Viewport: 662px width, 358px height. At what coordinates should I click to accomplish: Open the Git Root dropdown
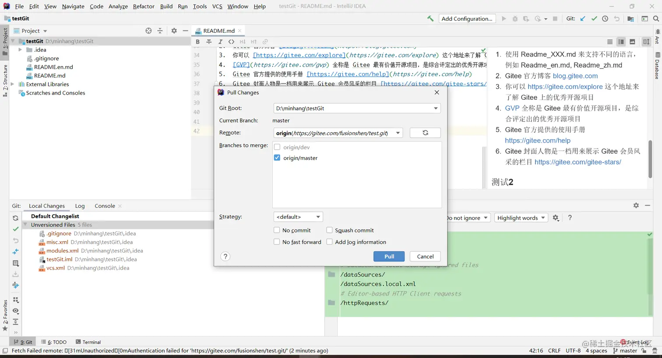pyautogui.click(x=357, y=108)
